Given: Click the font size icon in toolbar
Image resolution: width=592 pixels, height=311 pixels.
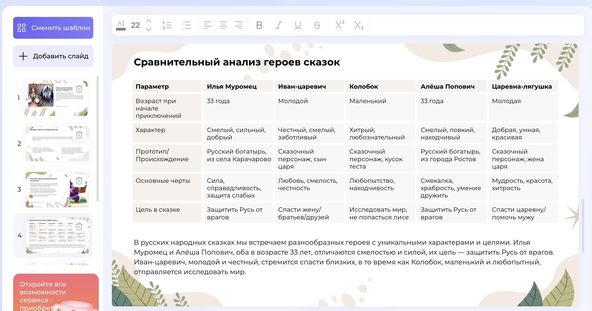Looking at the screenshot, I should coord(121,25).
